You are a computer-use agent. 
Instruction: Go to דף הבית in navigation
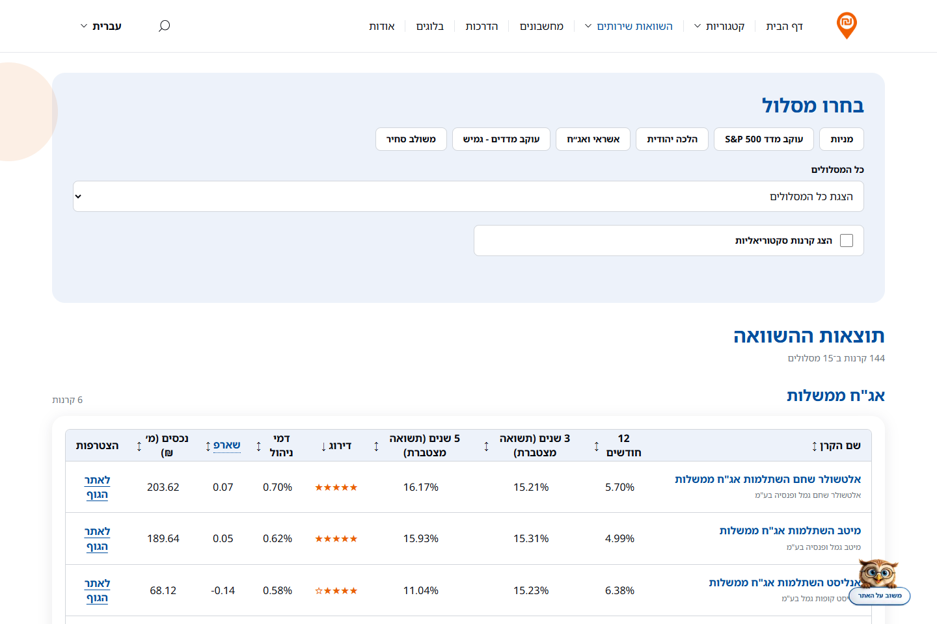(x=784, y=26)
